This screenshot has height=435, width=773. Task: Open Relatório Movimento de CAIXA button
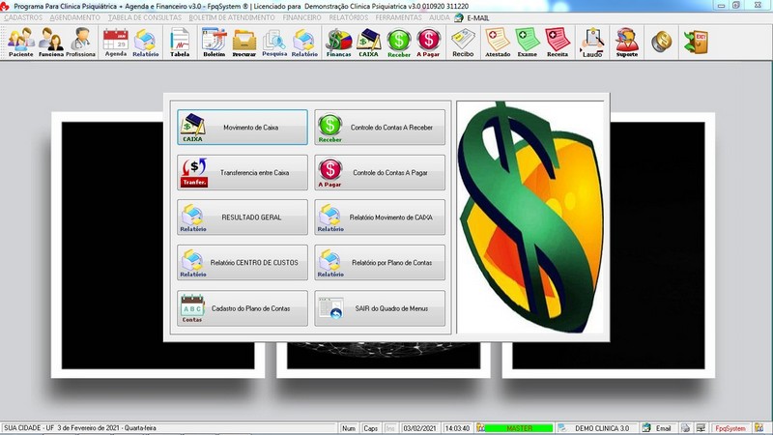point(380,217)
